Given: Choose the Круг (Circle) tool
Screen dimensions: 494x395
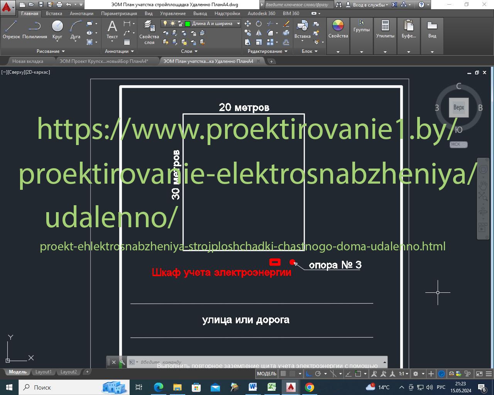Looking at the screenshot, I should 57,29.
